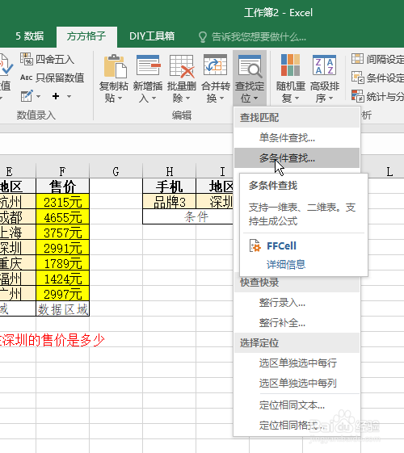Open the 新增插入 insert tool
The image size is (404, 453).
[148, 78]
